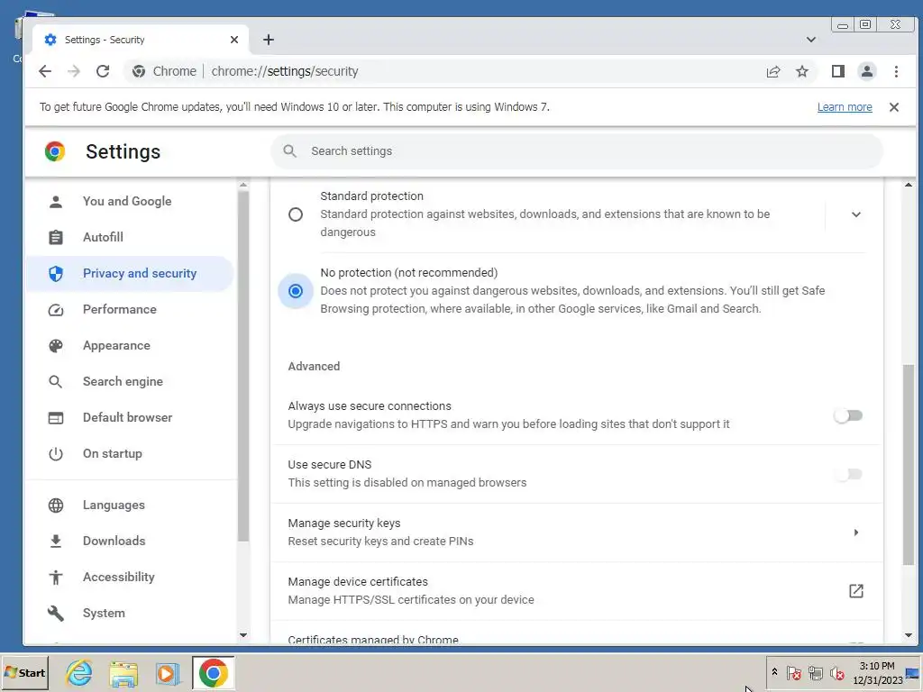Viewport: 923px width, 692px height.
Task: Open Appearance settings
Action: (x=130, y=345)
